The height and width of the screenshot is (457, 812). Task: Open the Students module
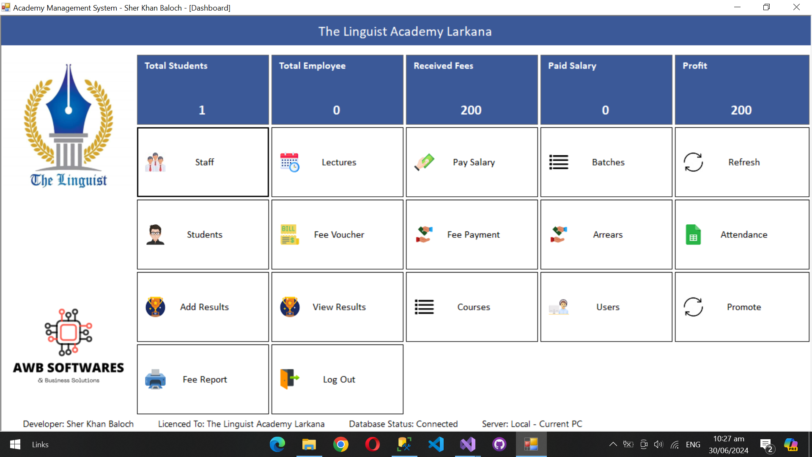[x=203, y=234]
